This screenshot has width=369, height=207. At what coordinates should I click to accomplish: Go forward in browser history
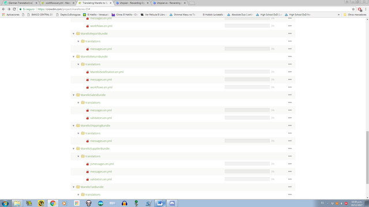click(x=9, y=9)
